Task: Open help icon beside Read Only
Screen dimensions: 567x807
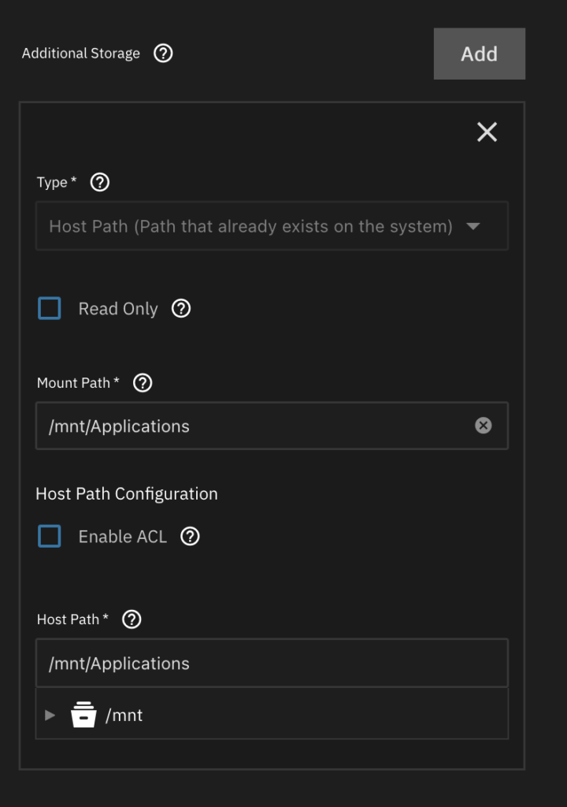Action: [181, 309]
